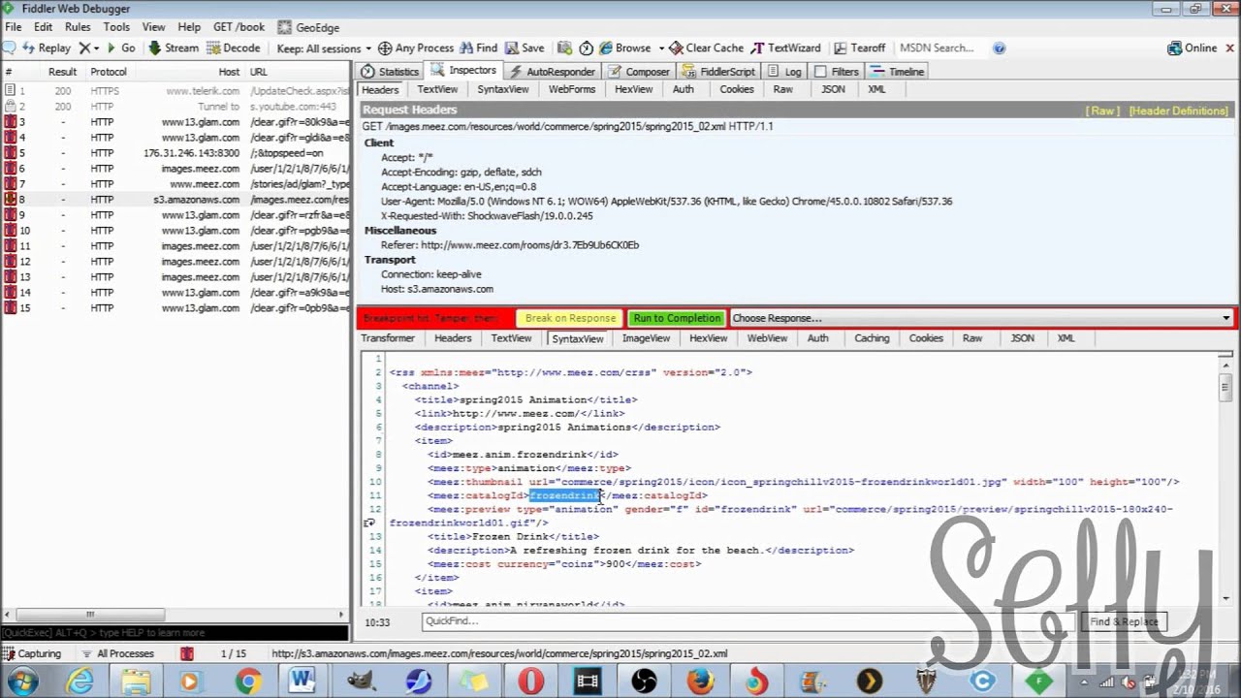This screenshot has width=1241, height=698.
Task: Open Opera browser from the taskbar
Action: [530, 682]
